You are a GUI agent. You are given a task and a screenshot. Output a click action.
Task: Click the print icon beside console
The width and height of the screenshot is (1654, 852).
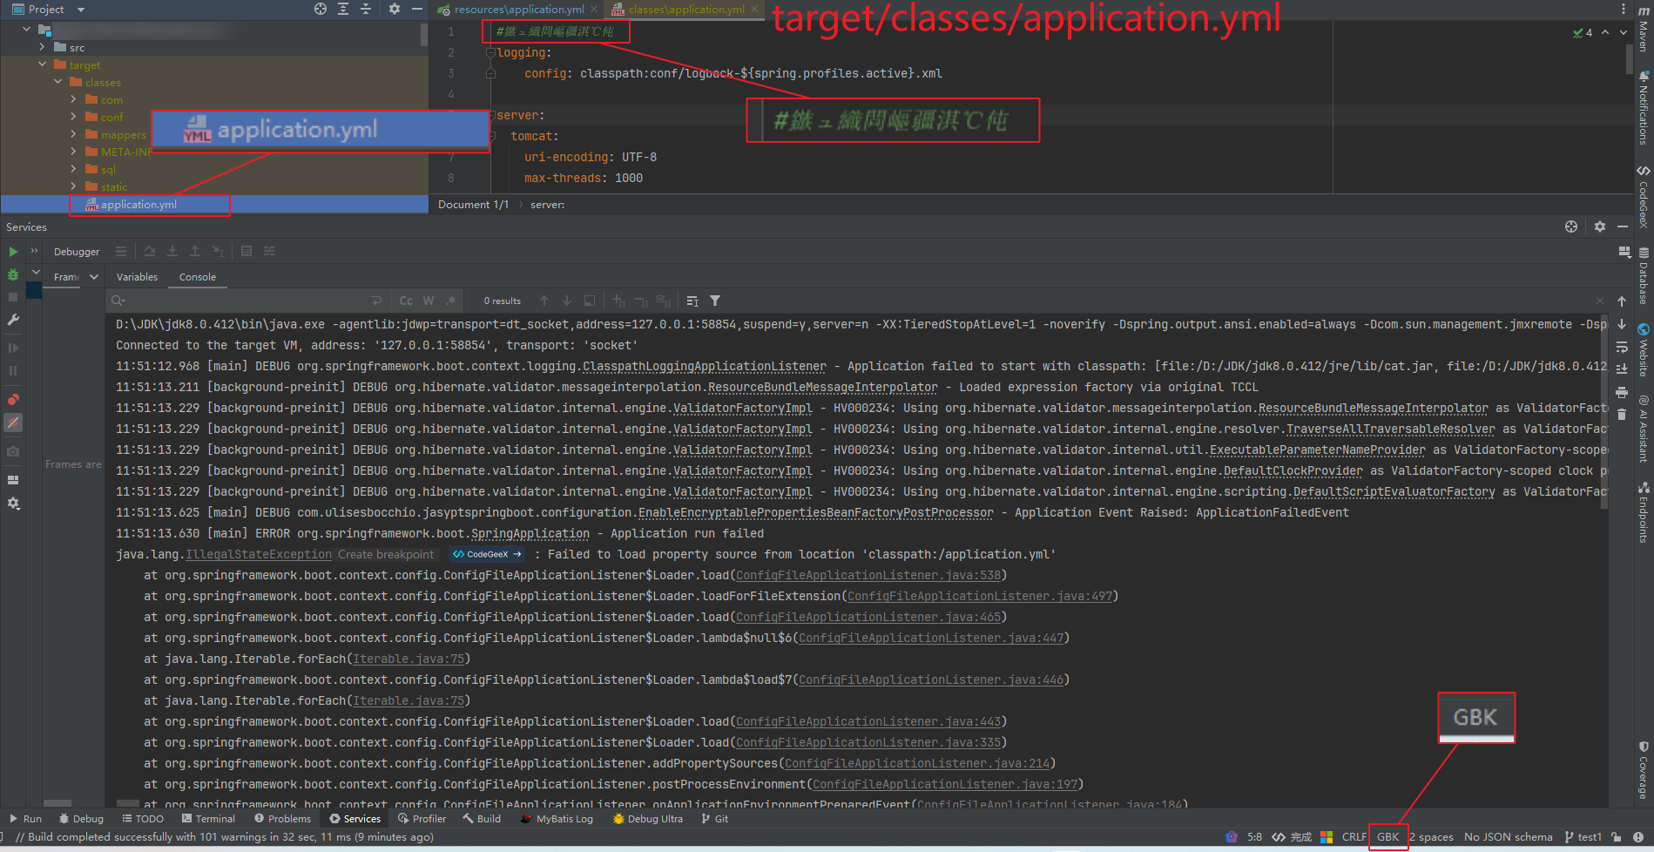click(1622, 392)
